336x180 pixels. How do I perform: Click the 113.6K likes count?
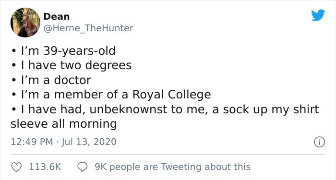[45, 167]
